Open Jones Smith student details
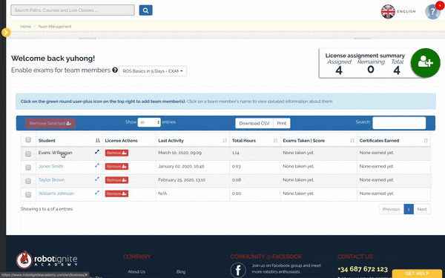Image resolution: width=445 pixels, height=278 pixels. click(x=50, y=166)
